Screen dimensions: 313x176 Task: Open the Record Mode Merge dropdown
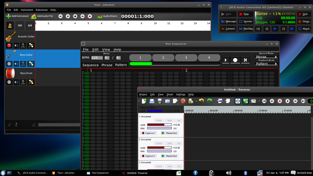coord(267,57)
